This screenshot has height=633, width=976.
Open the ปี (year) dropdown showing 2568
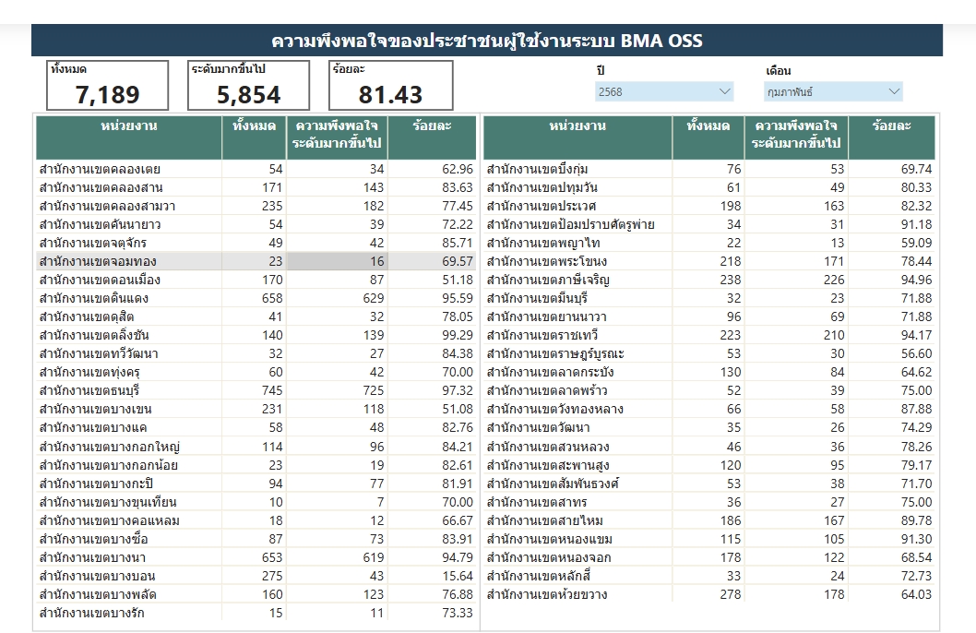(664, 91)
